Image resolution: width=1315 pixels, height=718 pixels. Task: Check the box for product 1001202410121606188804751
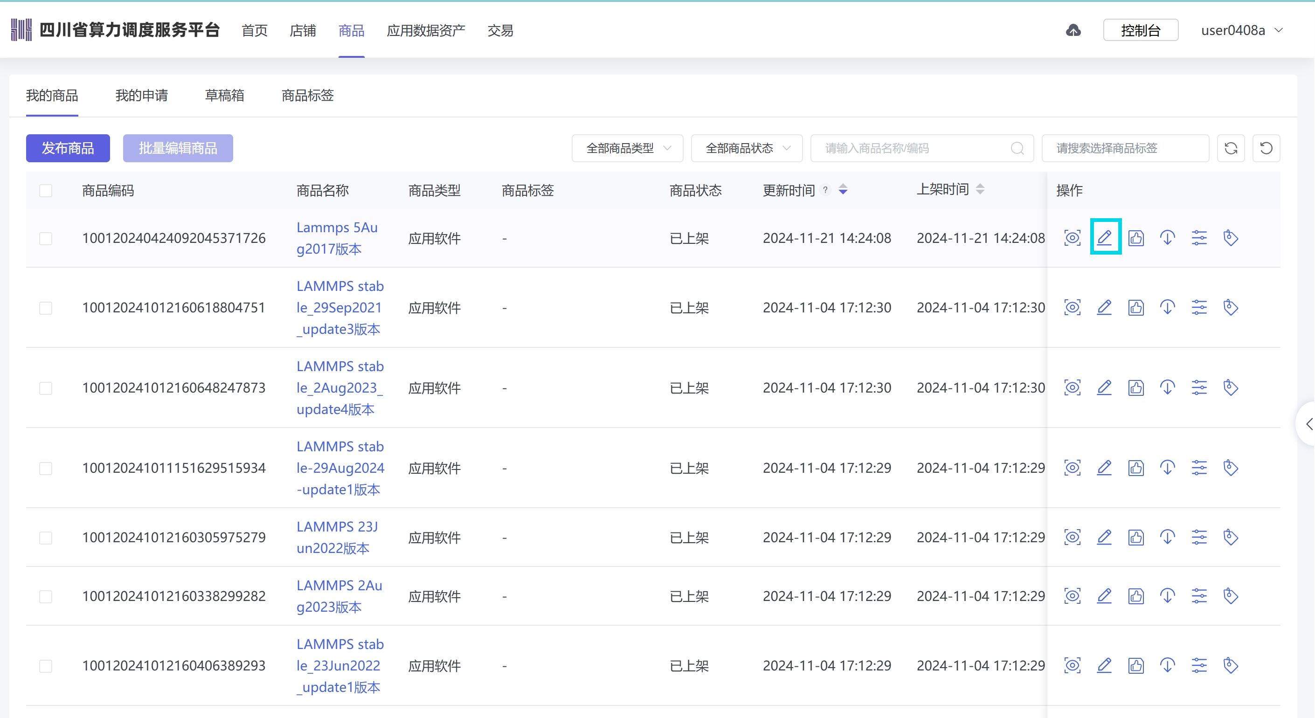pyautogui.click(x=46, y=308)
